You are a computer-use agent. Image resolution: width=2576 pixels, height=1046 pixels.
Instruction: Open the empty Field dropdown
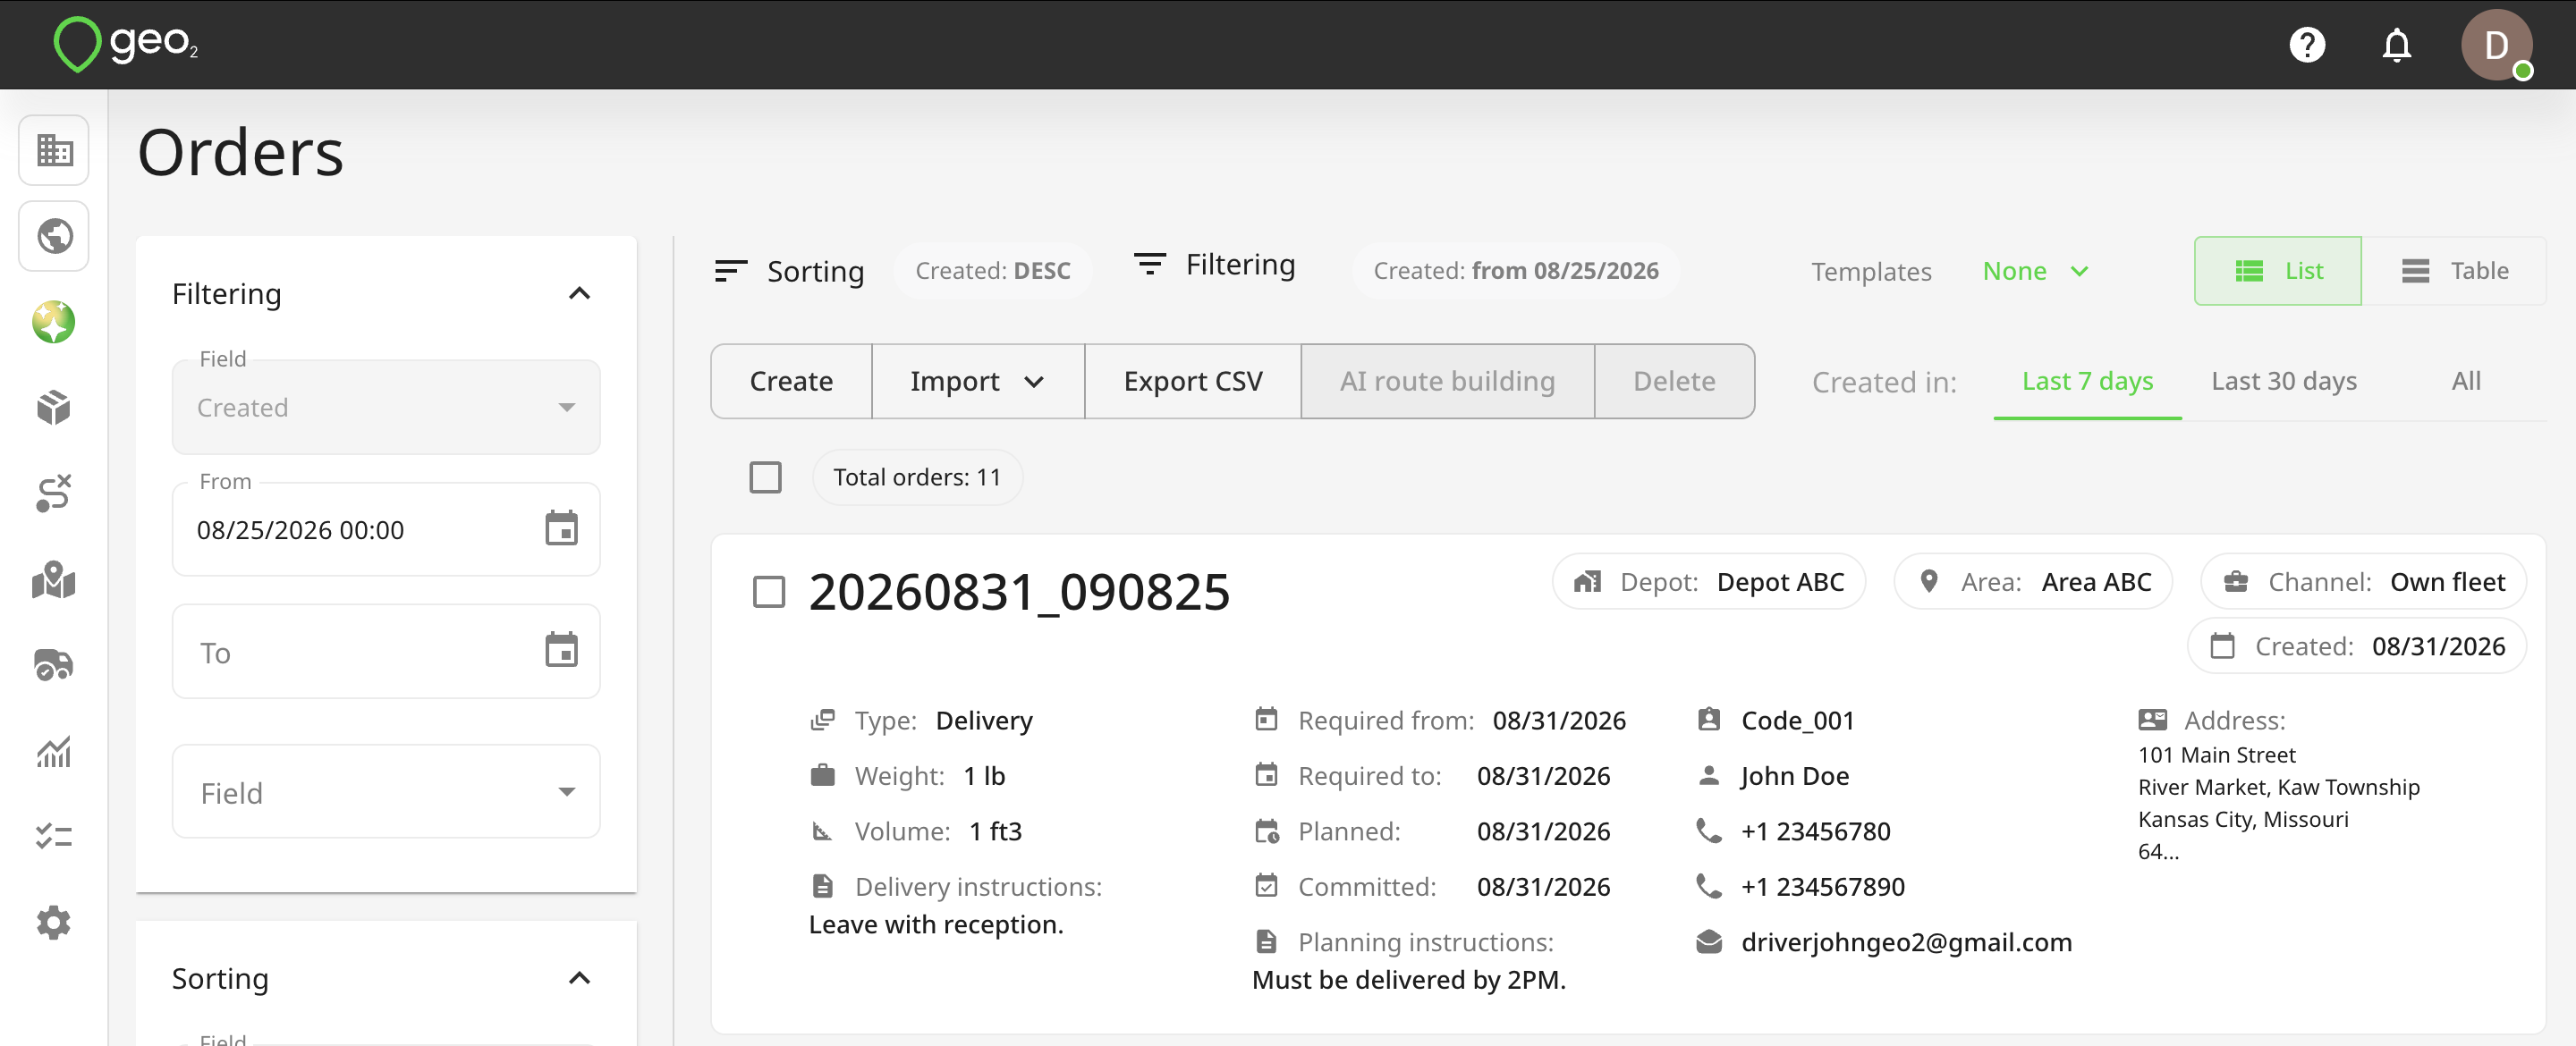(386, 792)
